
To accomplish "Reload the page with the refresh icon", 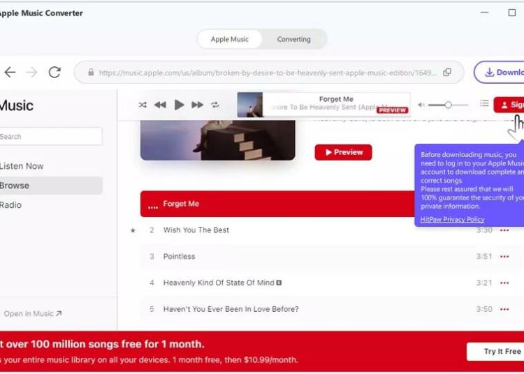I will (54, 72).
